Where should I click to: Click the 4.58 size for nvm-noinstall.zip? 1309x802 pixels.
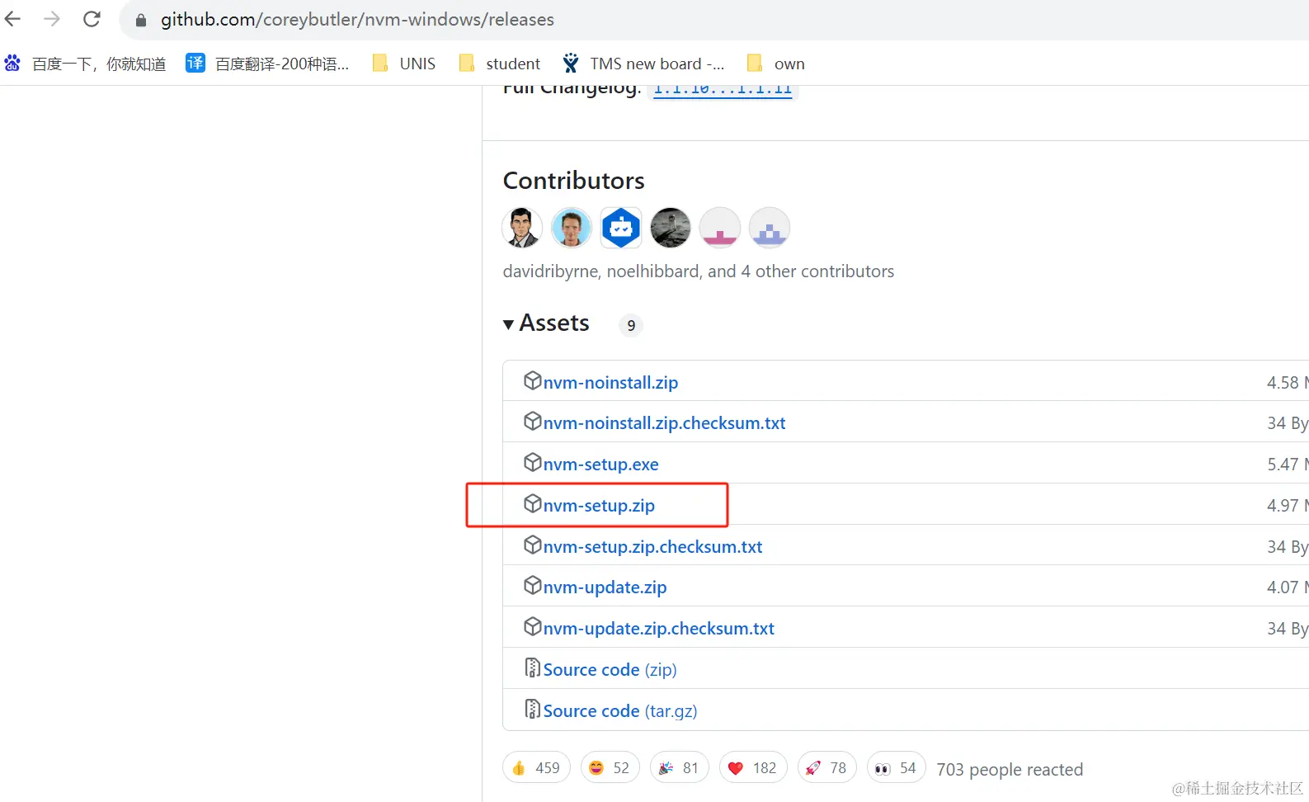pyautogui.click(x=1287, y=383)
